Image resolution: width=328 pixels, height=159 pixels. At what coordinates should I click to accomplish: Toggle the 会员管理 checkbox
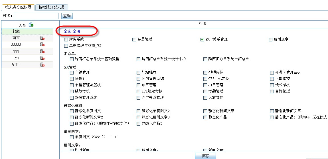(134, 39)
